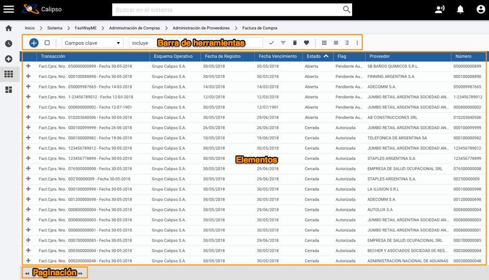Add a new record with blue plus
Screen dimensions: 489x280
coord(34,43)
